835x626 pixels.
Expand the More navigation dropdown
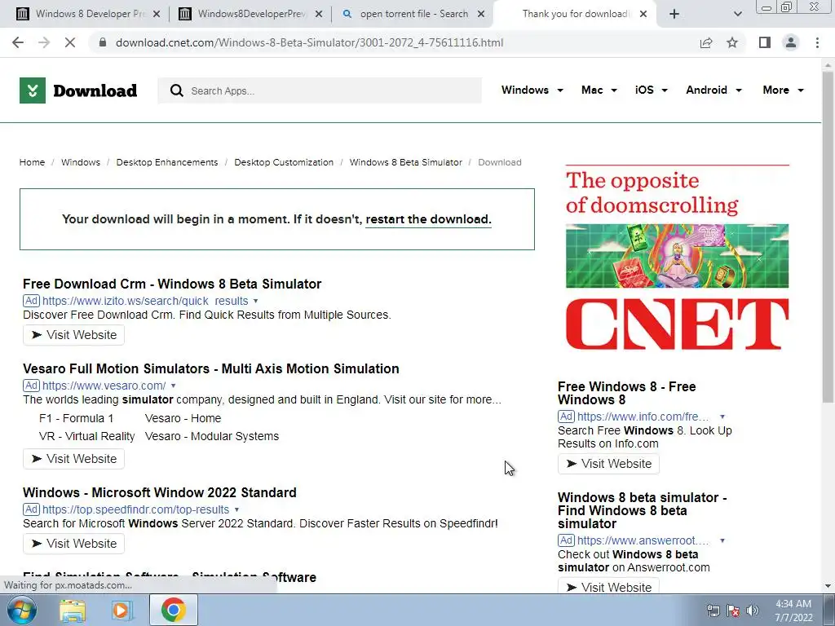coord(783,90)
